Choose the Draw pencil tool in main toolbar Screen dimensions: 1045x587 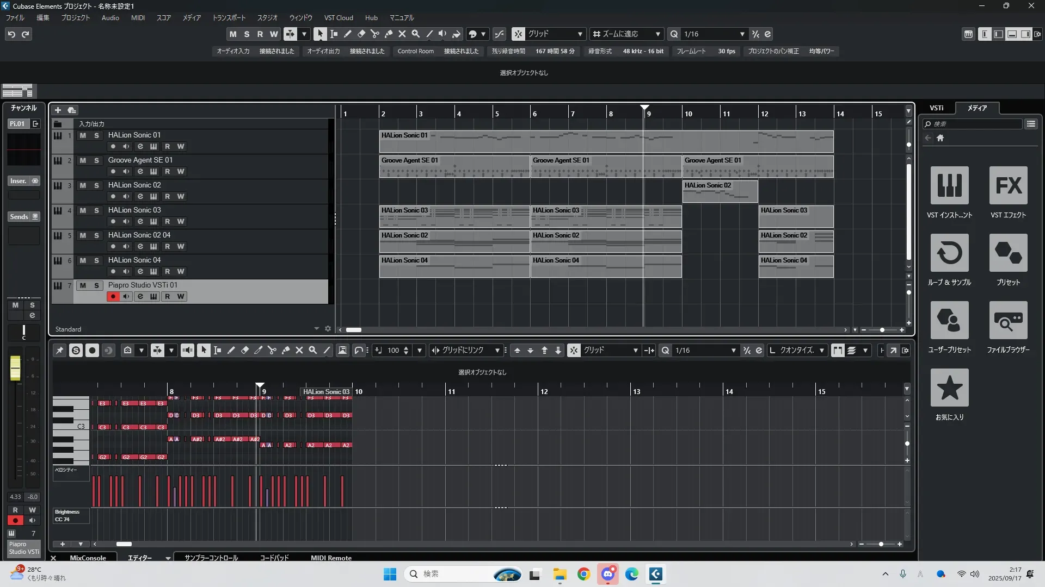coord(348,34)
